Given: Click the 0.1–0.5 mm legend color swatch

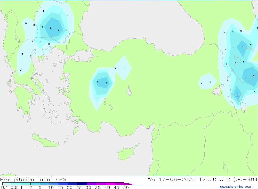Looking at the screenshot, I should [7, 184].
